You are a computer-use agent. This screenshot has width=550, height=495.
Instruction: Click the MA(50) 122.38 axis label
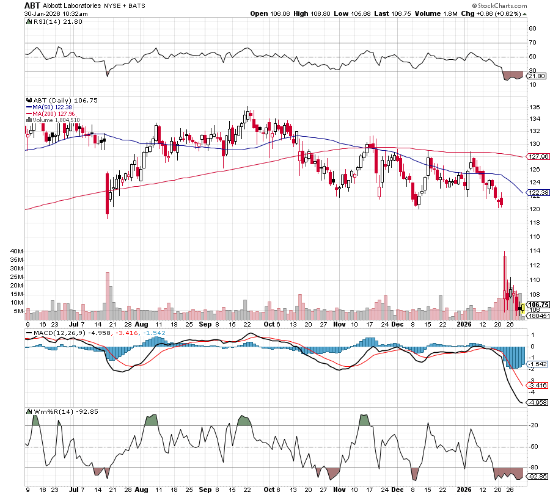pyautogui.click(x=538, y=193)
